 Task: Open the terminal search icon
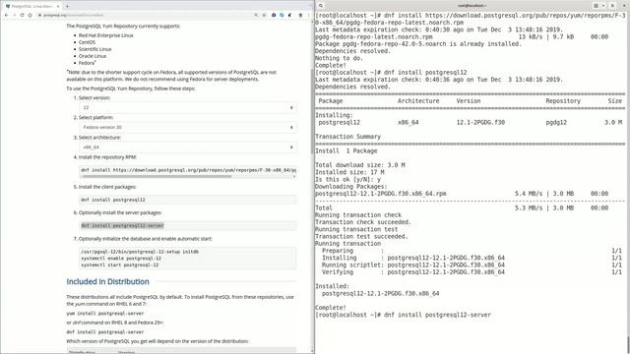[x=321, y=6]
